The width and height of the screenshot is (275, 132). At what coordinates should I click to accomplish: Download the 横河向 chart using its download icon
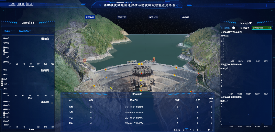click(52, 39)
